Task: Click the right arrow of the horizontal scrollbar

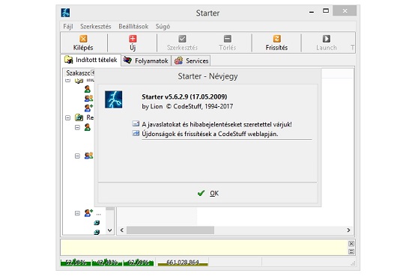Action: coord(348,230)
